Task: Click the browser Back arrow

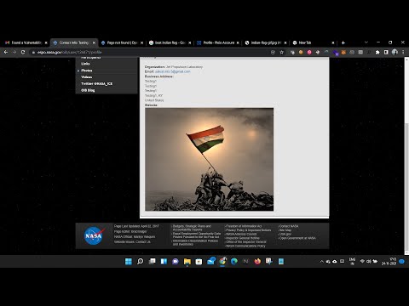Action: click(6, 52)
